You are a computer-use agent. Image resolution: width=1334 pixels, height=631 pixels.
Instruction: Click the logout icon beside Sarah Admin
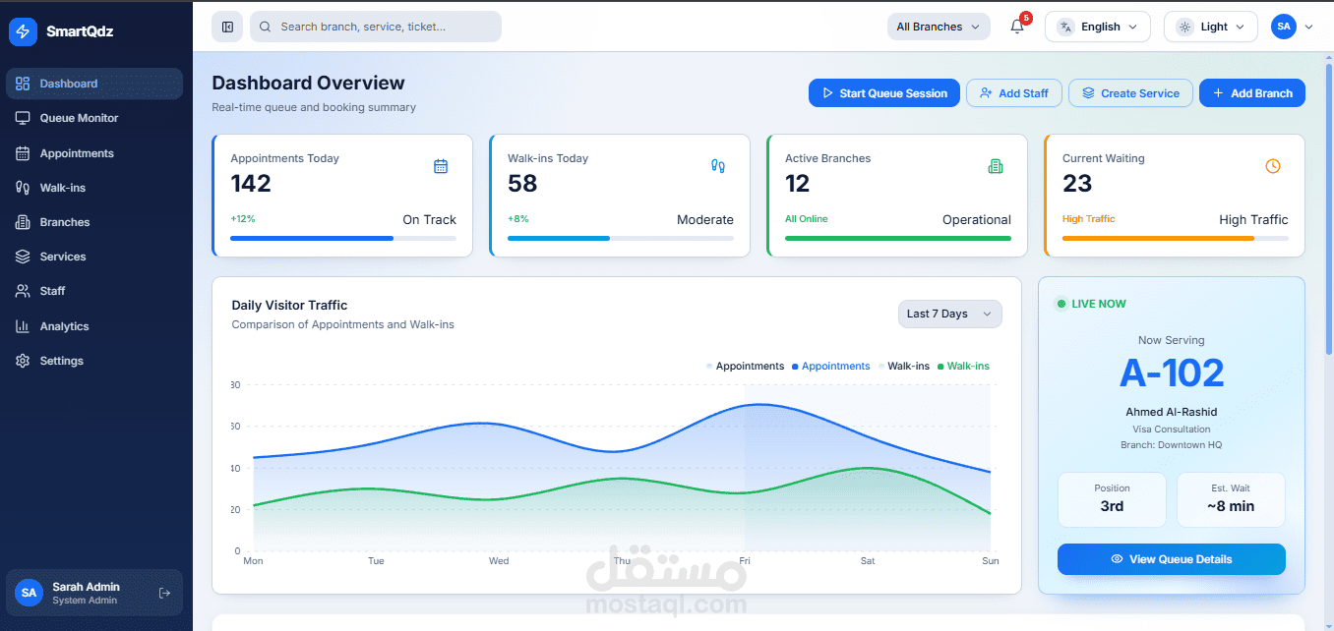pyautogui.click(x=164, y=593)
